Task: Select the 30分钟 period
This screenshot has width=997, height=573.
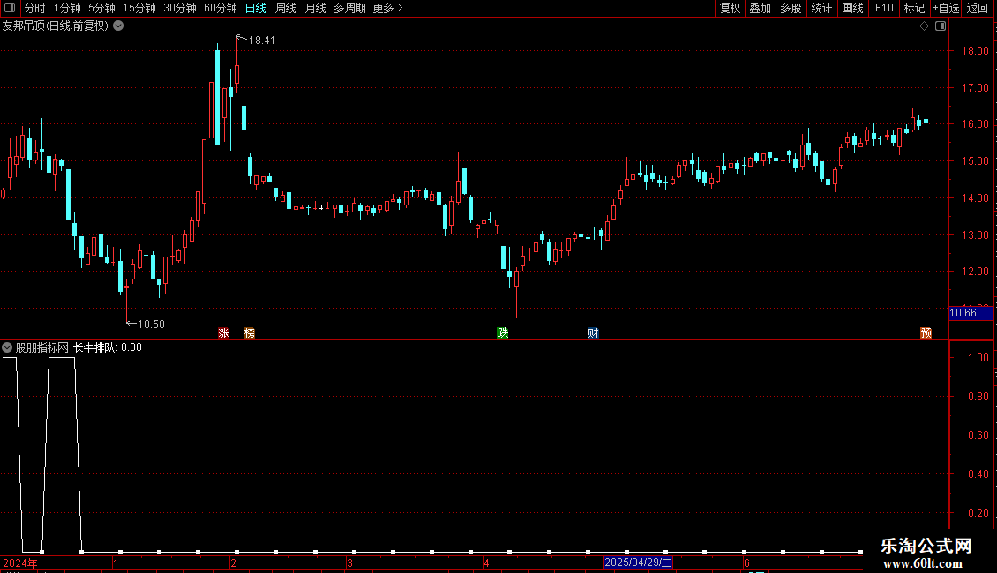Action: point(180,8)
